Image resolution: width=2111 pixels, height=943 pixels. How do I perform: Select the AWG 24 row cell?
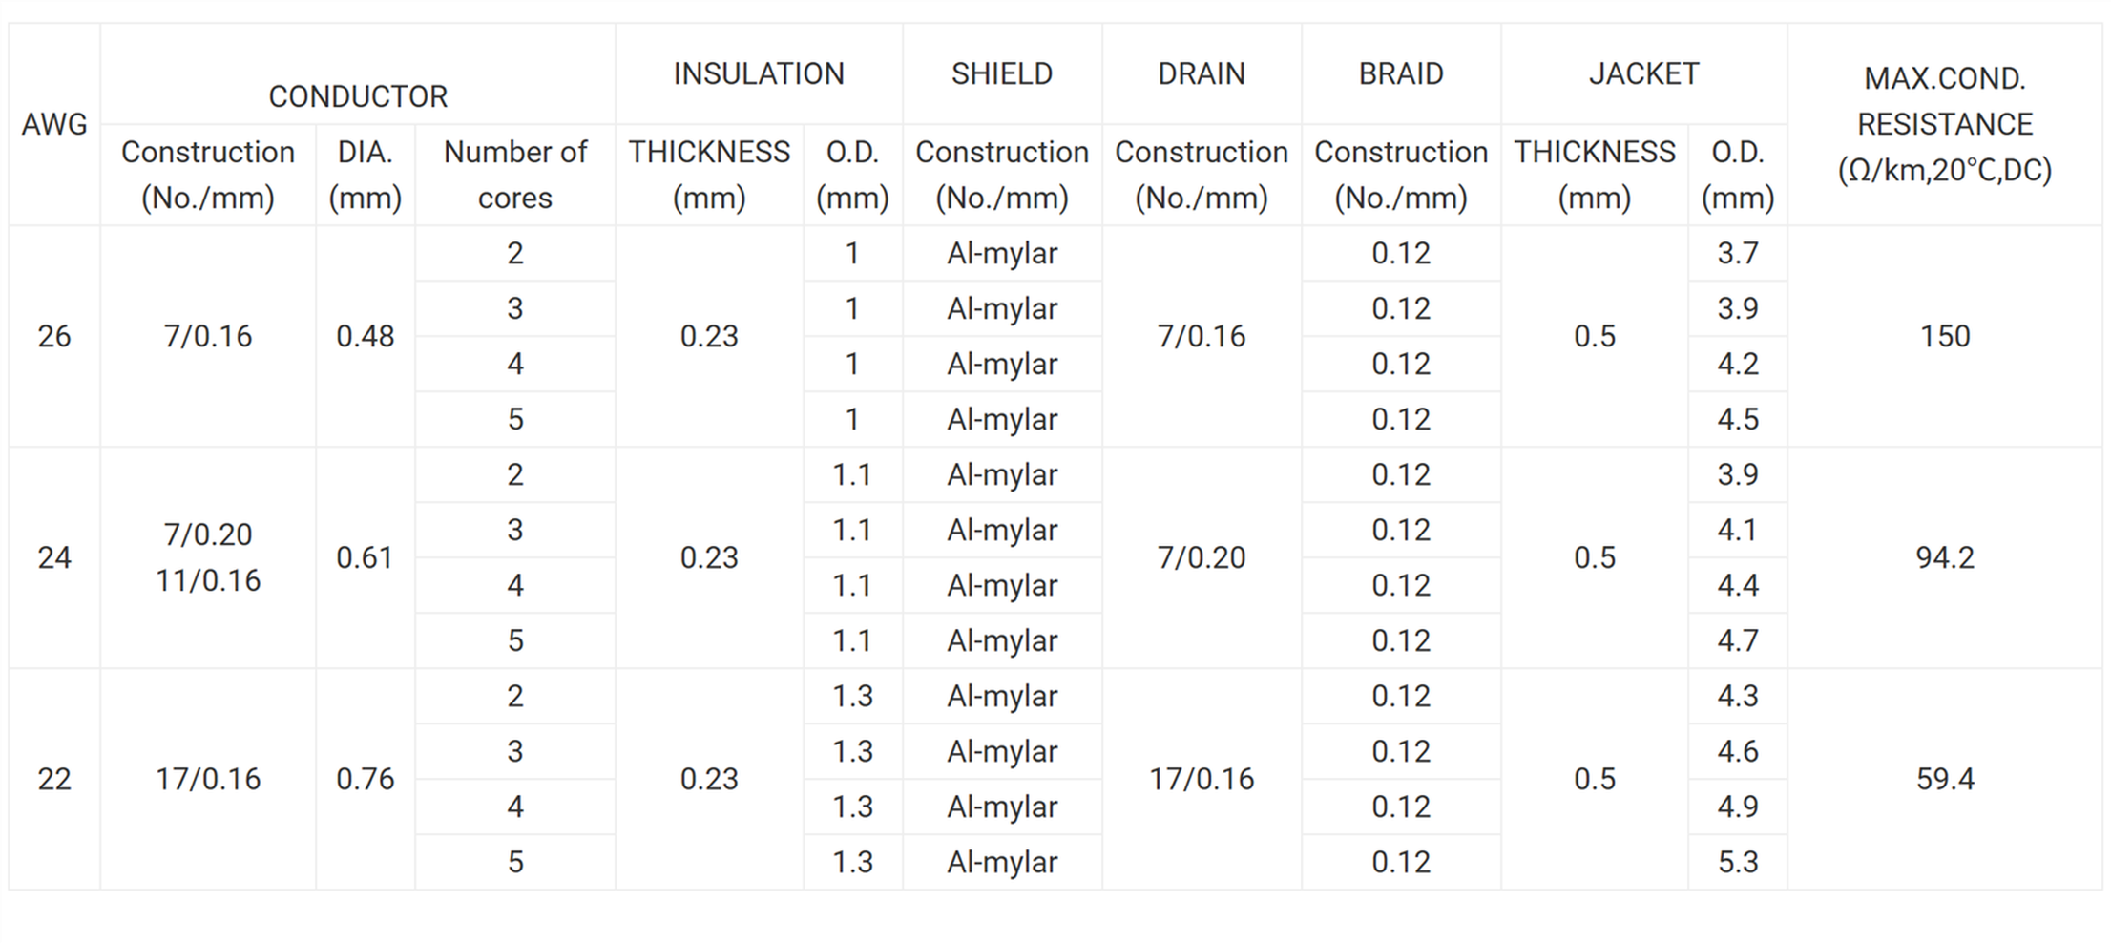coord(54,557)
